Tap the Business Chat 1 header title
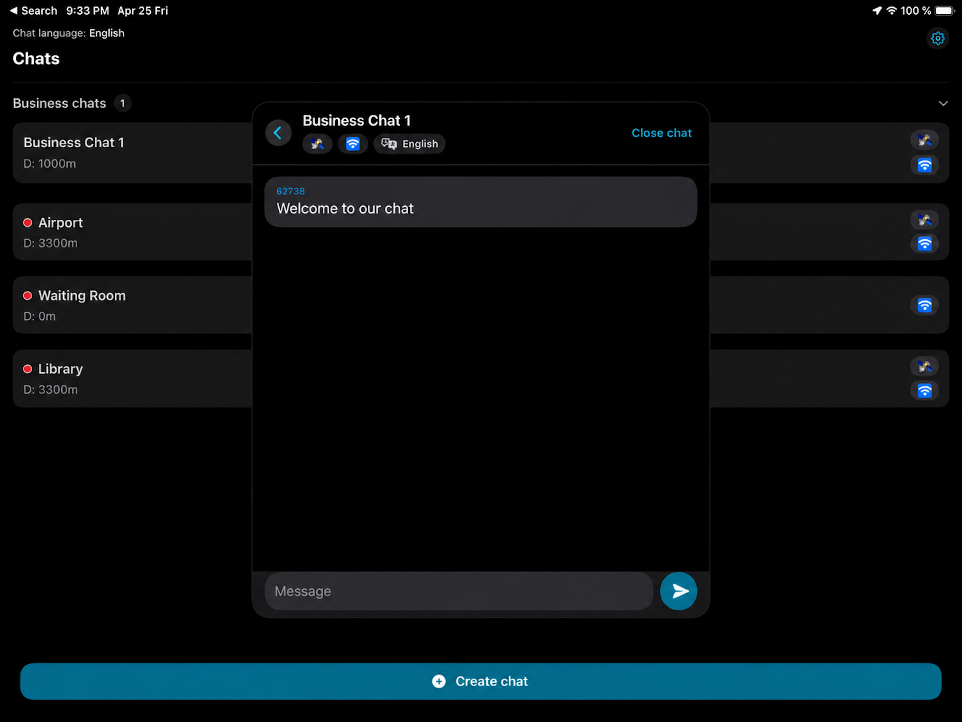962x722 pixels. [x=356, y=121]
